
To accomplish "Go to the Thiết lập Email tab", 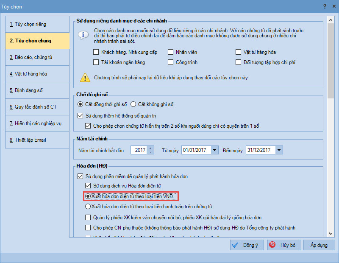I will tap(37, 140).
